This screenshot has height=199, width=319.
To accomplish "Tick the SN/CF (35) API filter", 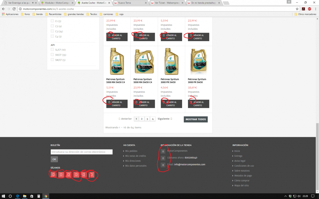I will tap(52, 55).
